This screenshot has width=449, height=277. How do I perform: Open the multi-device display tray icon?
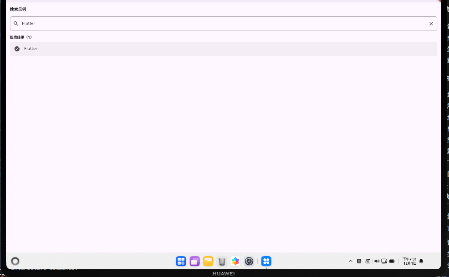[x=384, y=261]
